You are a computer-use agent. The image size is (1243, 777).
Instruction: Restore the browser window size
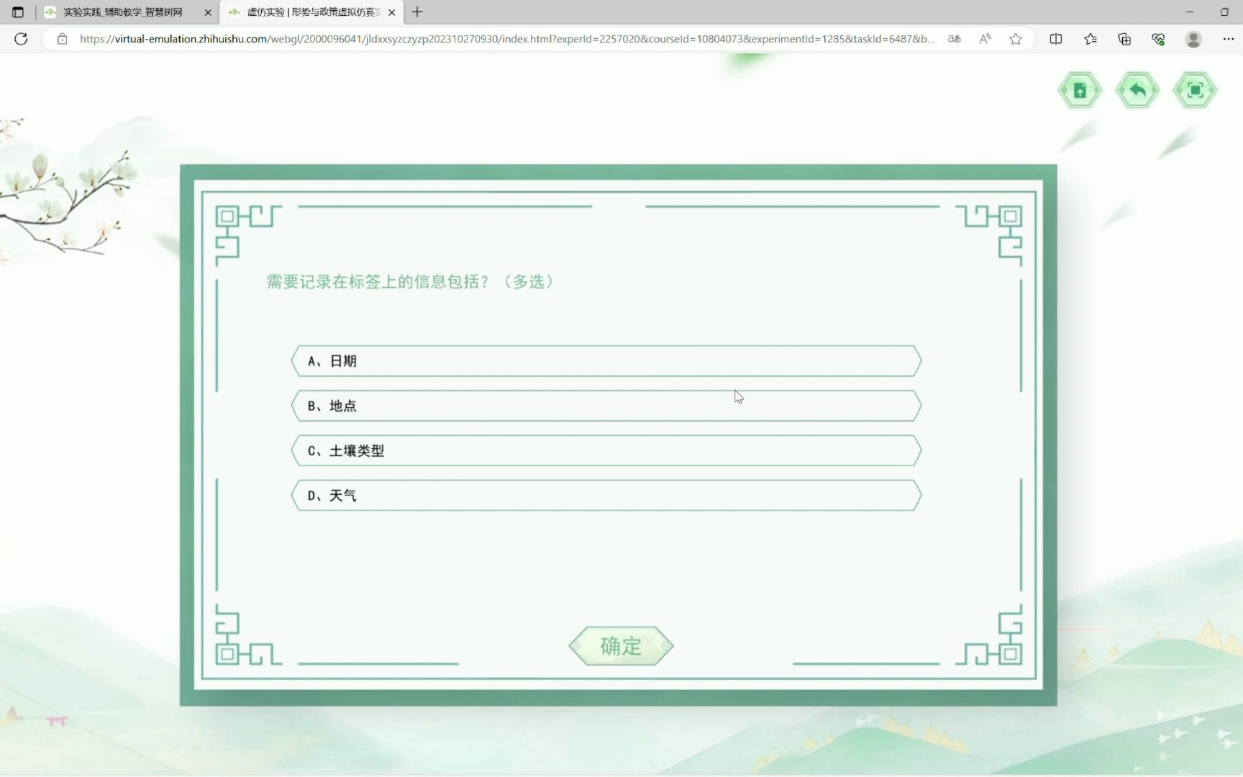(1224, 12)
